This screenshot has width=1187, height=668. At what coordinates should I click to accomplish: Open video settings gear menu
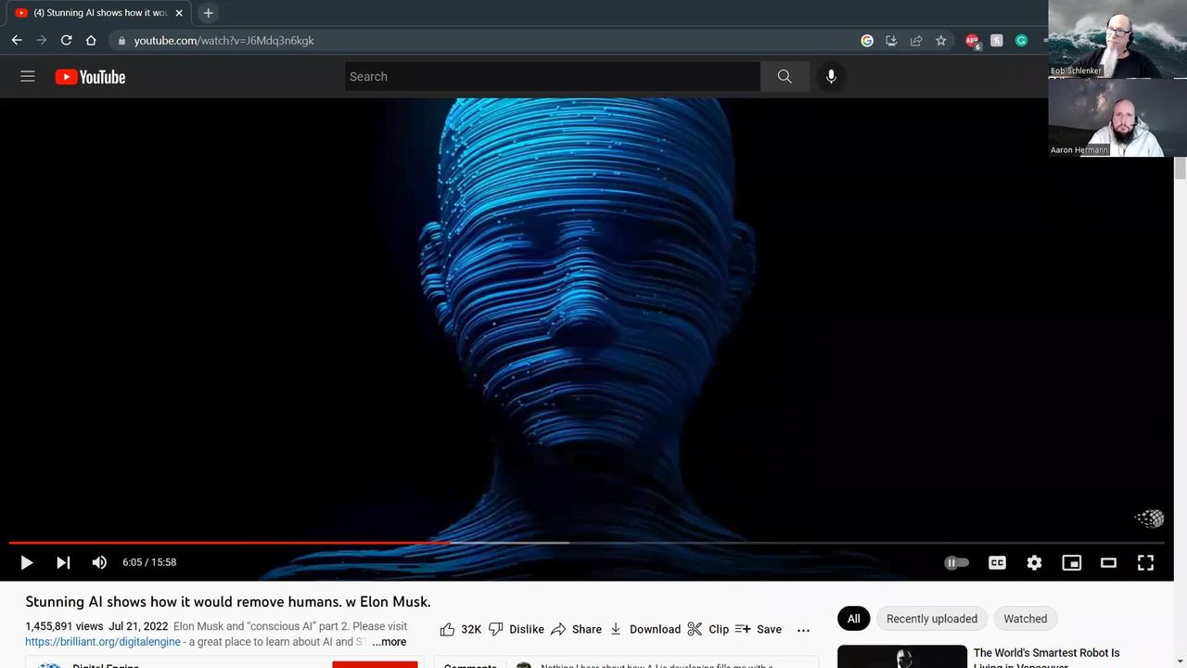(x=1034, y=562)
